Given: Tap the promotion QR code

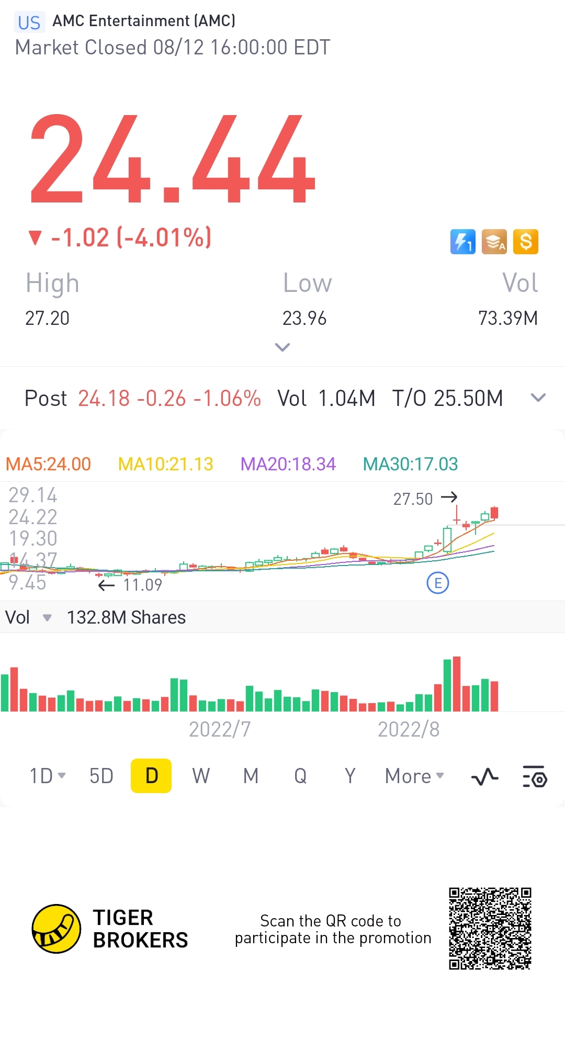Looking at the screenshot, I should coord(490,929).
